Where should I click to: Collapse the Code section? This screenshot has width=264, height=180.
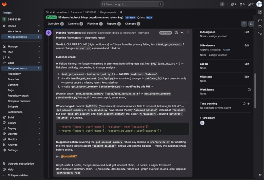22,63
